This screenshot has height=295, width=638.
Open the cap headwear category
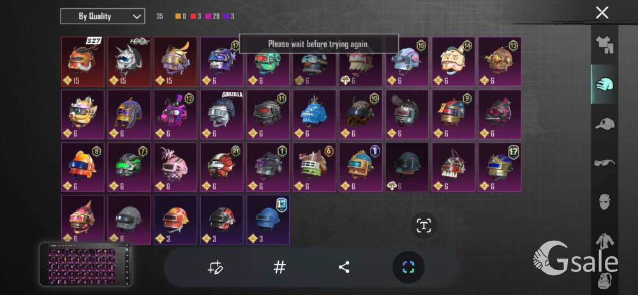[x=605, y=124]
